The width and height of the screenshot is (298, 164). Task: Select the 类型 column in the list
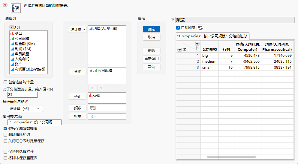[19, 33]
